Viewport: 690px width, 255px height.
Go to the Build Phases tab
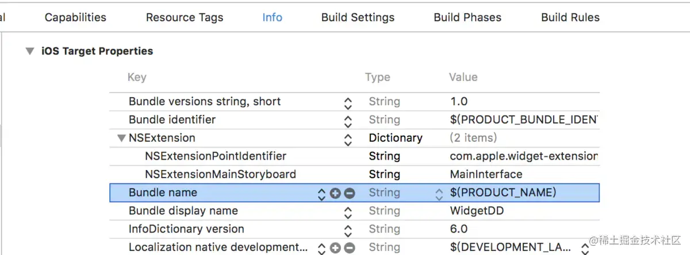(467, 17)
